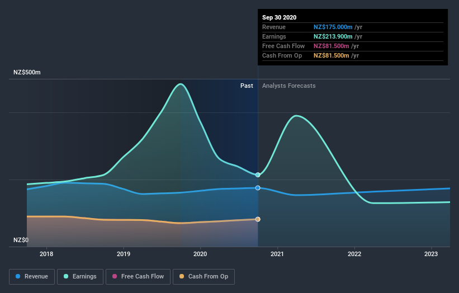
Task: Toggle the Cash From Op legend button
Action: [x=204, y=277]
